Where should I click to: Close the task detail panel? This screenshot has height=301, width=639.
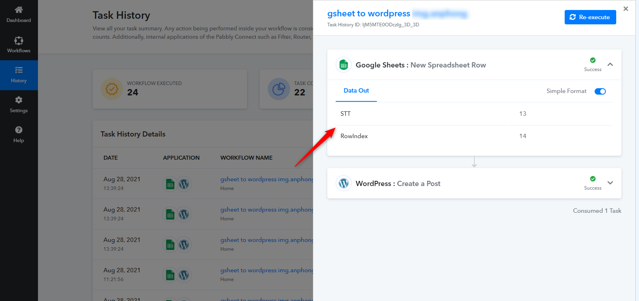pyautogui.click(x=626, y=9)
